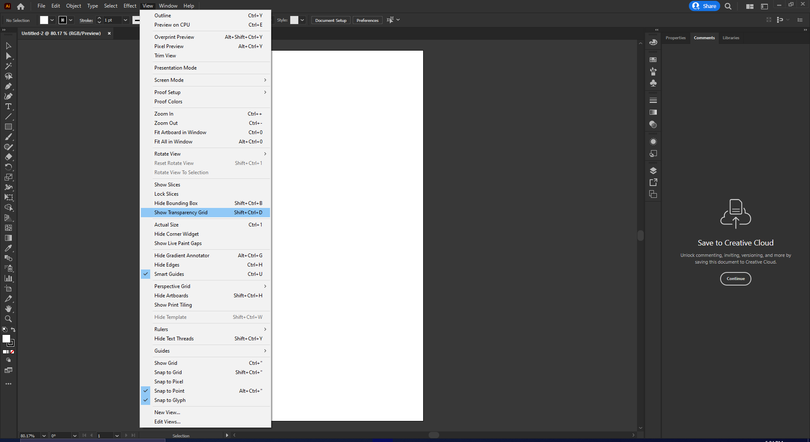The height and width of the screenshot is (442, 810).
Task: Select the Gradient tool
Action: coord(8,238)
